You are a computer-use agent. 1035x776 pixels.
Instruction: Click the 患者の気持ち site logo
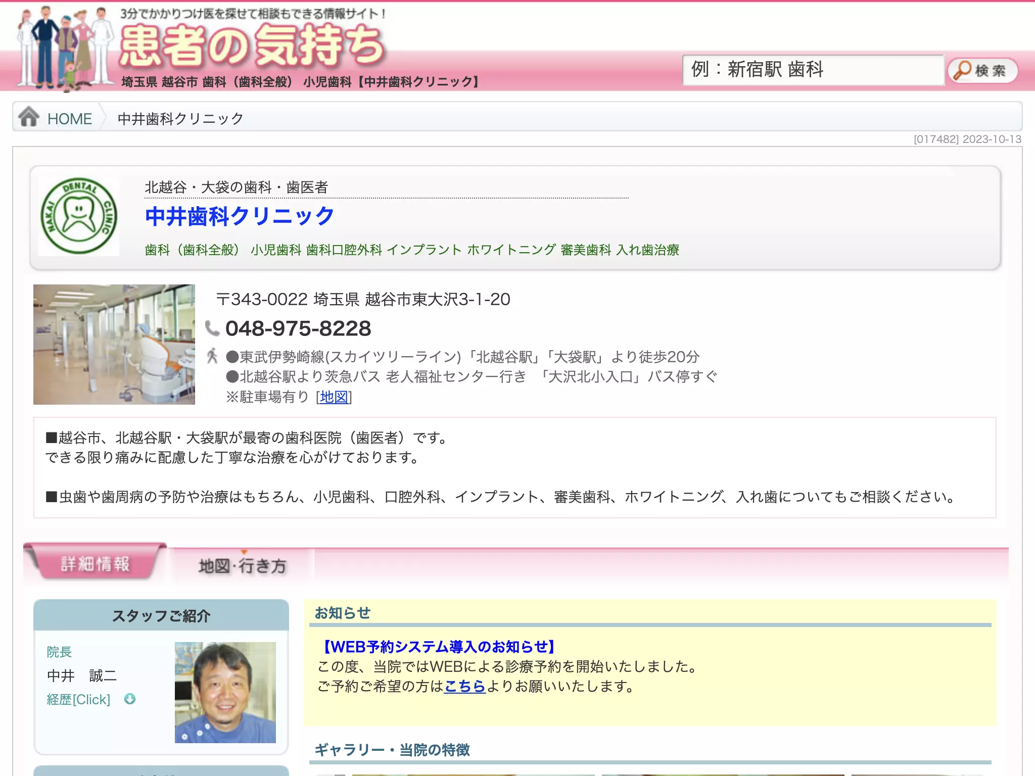point(253,46)
